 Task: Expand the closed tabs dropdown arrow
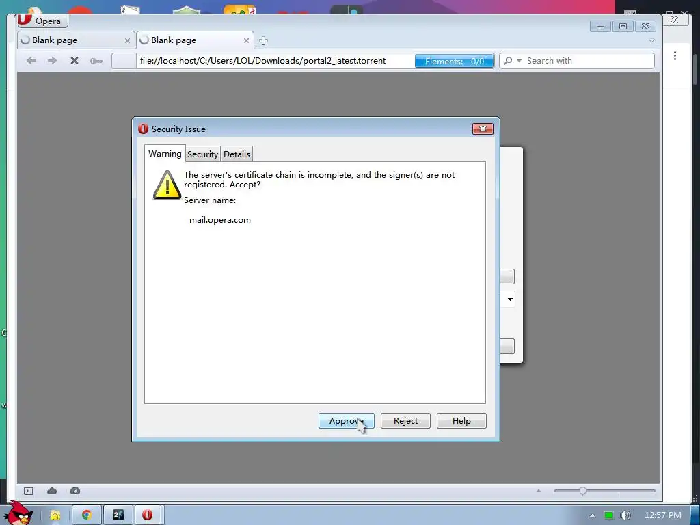tap(651, 40)
